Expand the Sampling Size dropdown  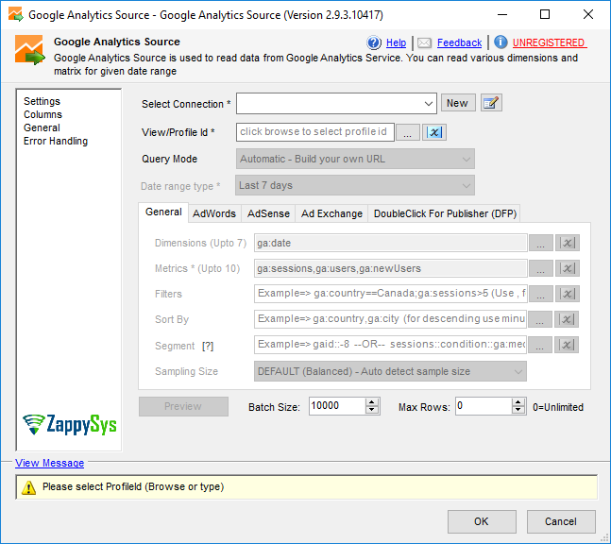(x=390, y=371)
